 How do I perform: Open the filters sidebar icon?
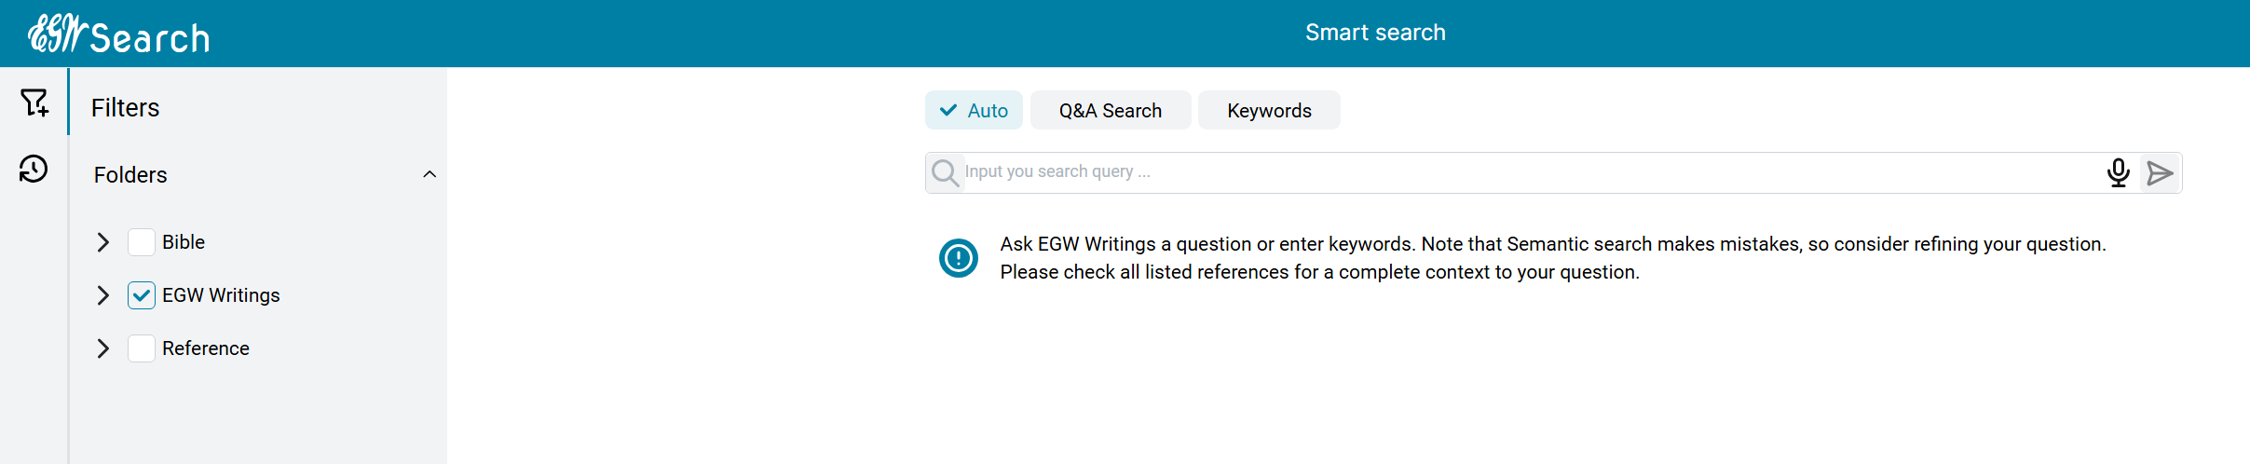coord(34,102)
